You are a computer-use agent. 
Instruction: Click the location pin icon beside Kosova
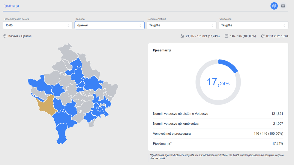tap(5, 36)
